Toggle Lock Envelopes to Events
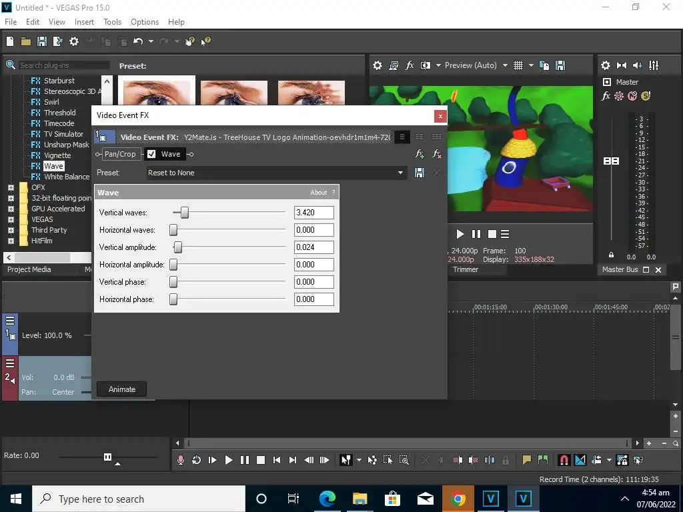 point(622,460)
